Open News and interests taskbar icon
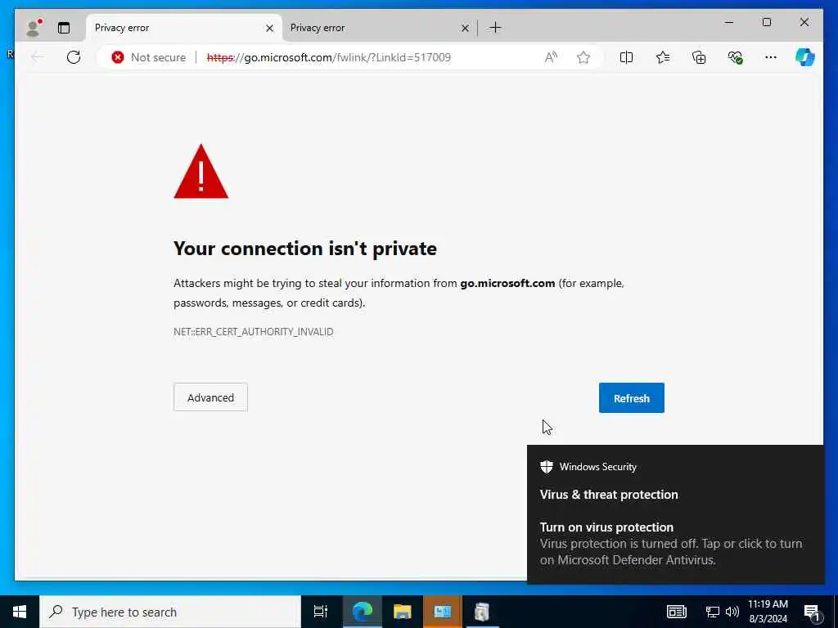 click(677, 612)
